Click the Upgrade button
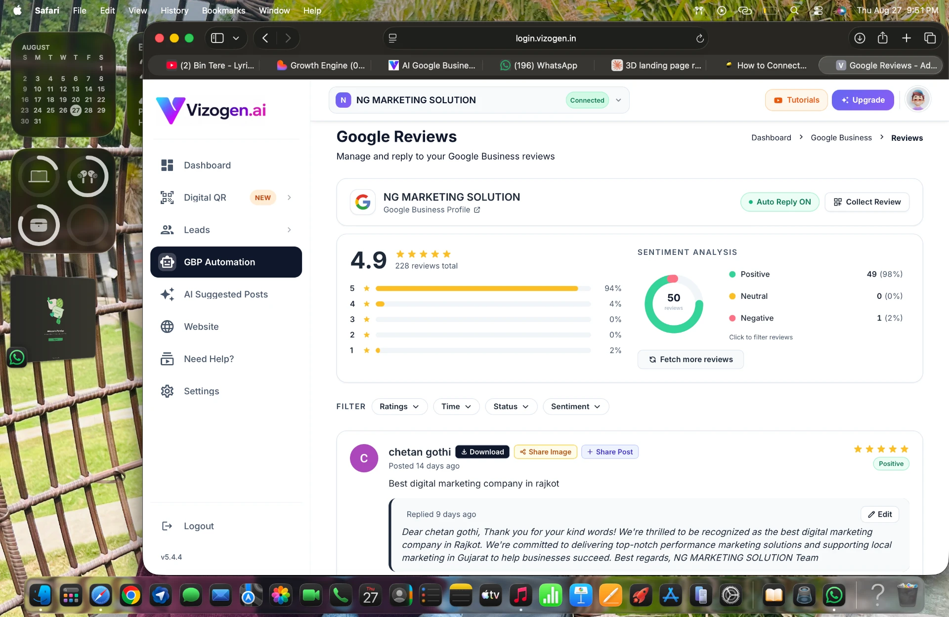The width and height of the screenshot is (949, 617). [863, 100]
